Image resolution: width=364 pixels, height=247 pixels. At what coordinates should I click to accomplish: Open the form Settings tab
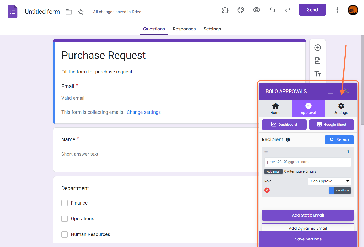click(212, 29)
